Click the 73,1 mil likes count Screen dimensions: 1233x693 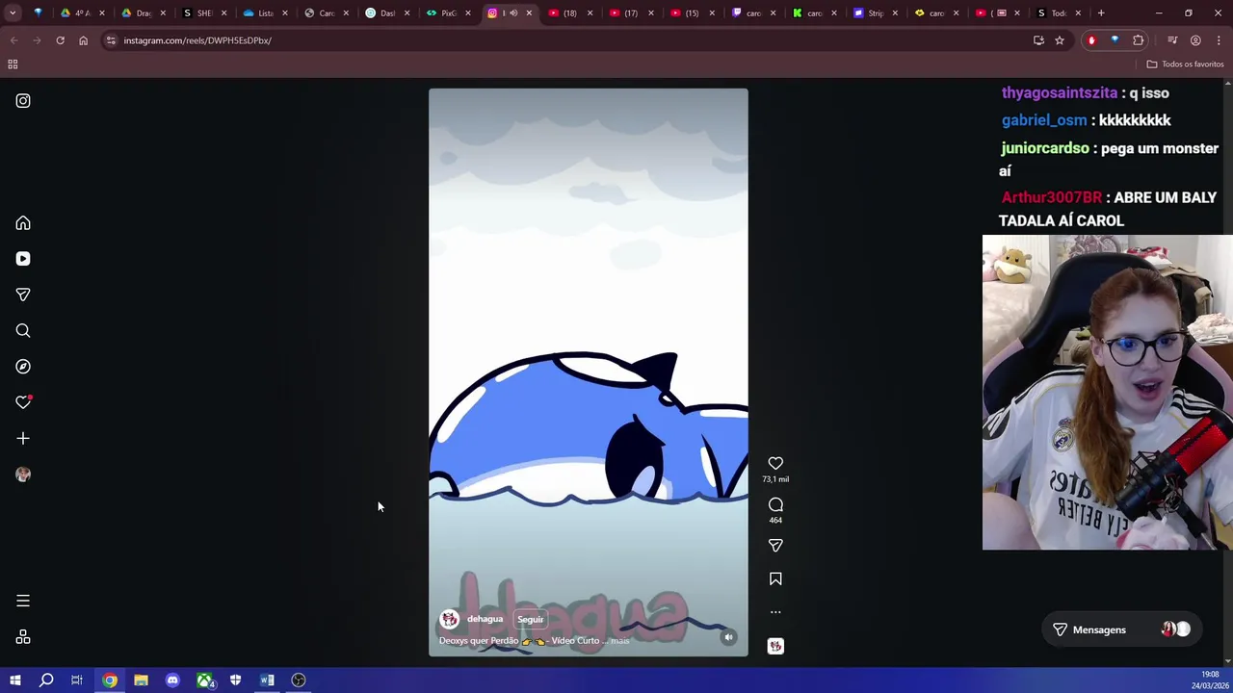(775, 479)
